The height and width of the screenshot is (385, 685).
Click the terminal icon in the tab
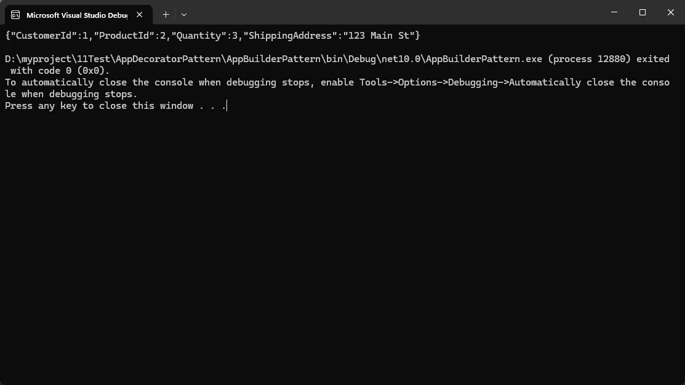pos(15,15)
